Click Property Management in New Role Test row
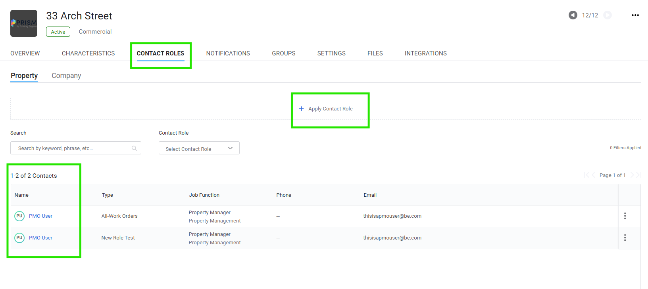This screenshot has width=648, height=289. click(x=215, y=243)
